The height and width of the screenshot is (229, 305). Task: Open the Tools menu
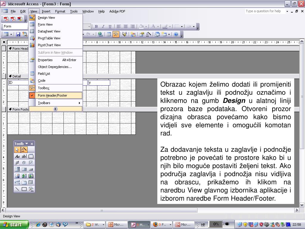(x=74, y=11)
